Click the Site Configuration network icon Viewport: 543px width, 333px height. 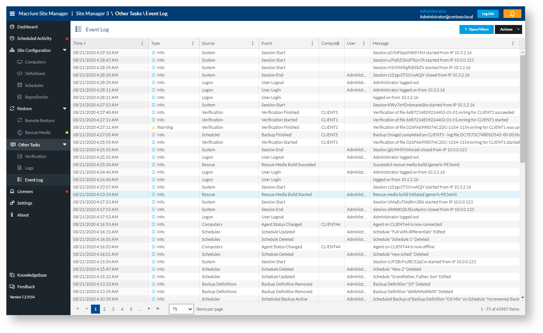pyautogui.click(x=12, y=50)
